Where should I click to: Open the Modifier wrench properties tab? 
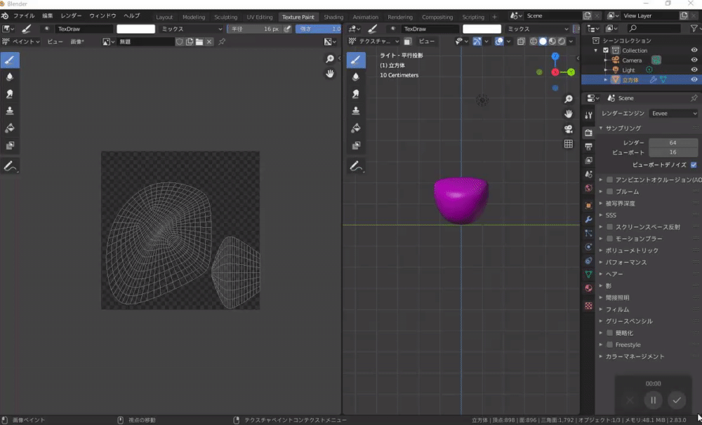pos(588,220)
